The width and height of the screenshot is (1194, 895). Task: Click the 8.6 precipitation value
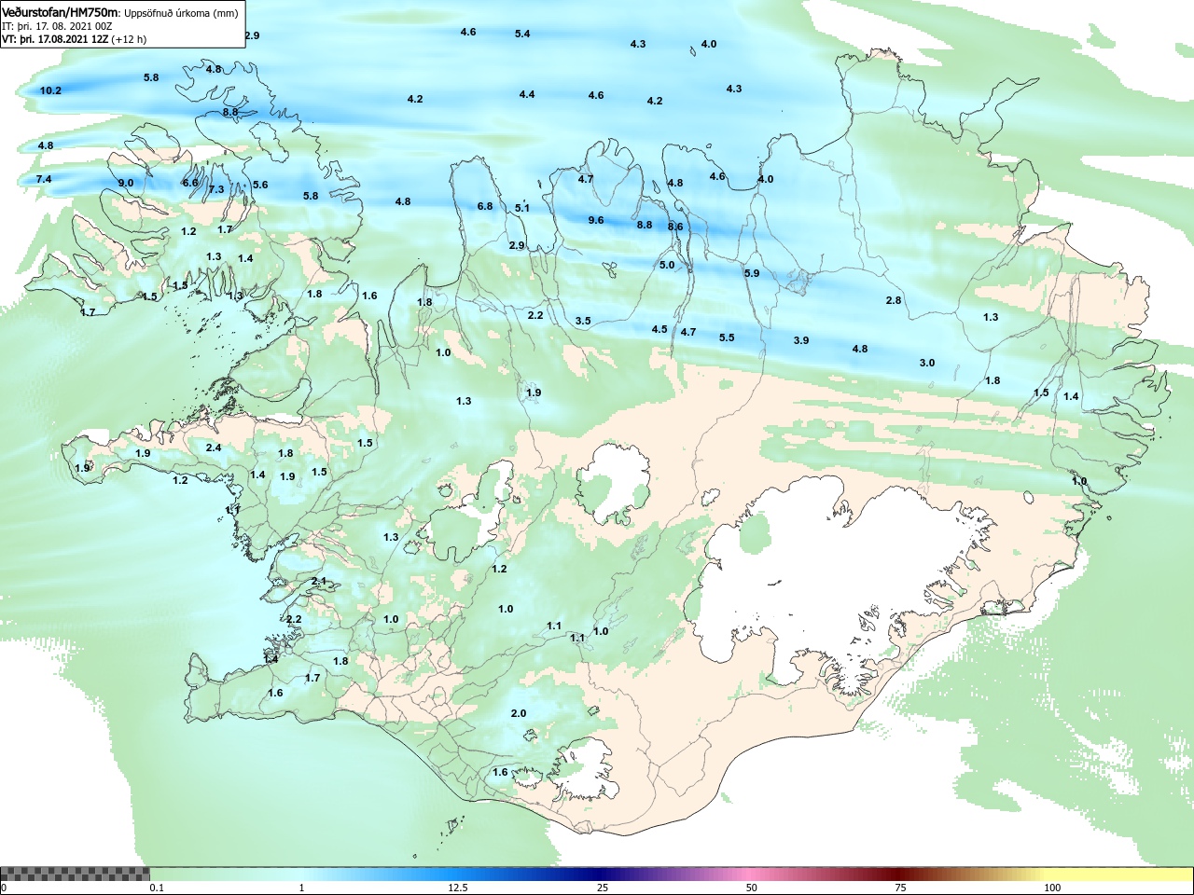click(x=675, y=227)
